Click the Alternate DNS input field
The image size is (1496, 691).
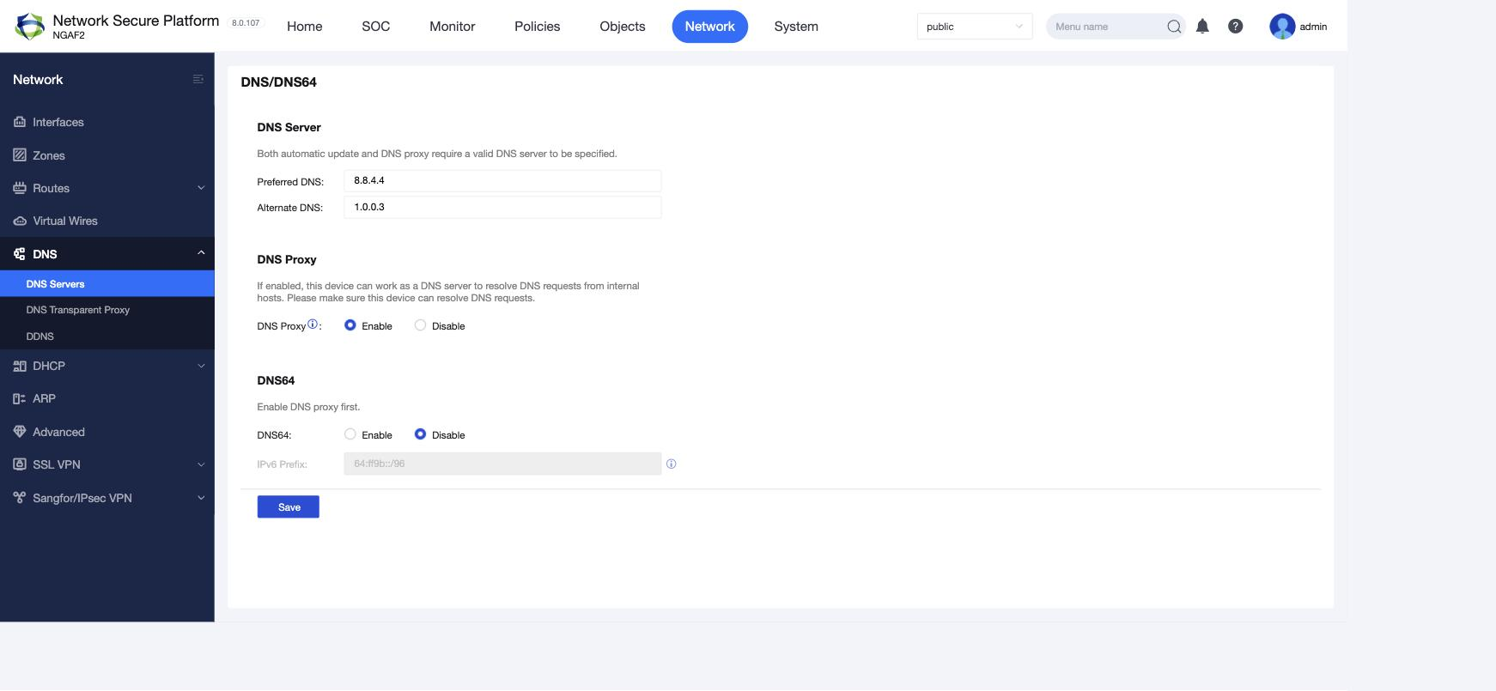click(x=502, y=207)
